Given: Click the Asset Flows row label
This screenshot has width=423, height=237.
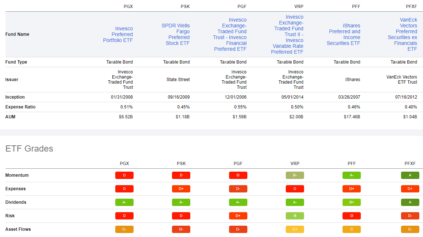Looking at the screenshot, I should pos(18,229).
